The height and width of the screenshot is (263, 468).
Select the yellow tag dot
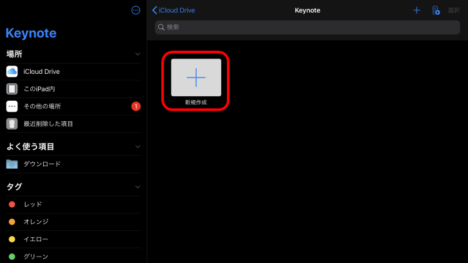[12, 239]
